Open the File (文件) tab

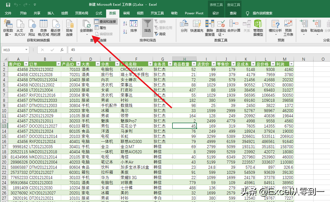[8, 13]
